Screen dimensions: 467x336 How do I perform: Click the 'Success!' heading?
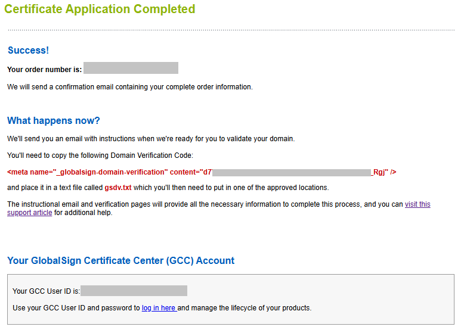[28, 50]
